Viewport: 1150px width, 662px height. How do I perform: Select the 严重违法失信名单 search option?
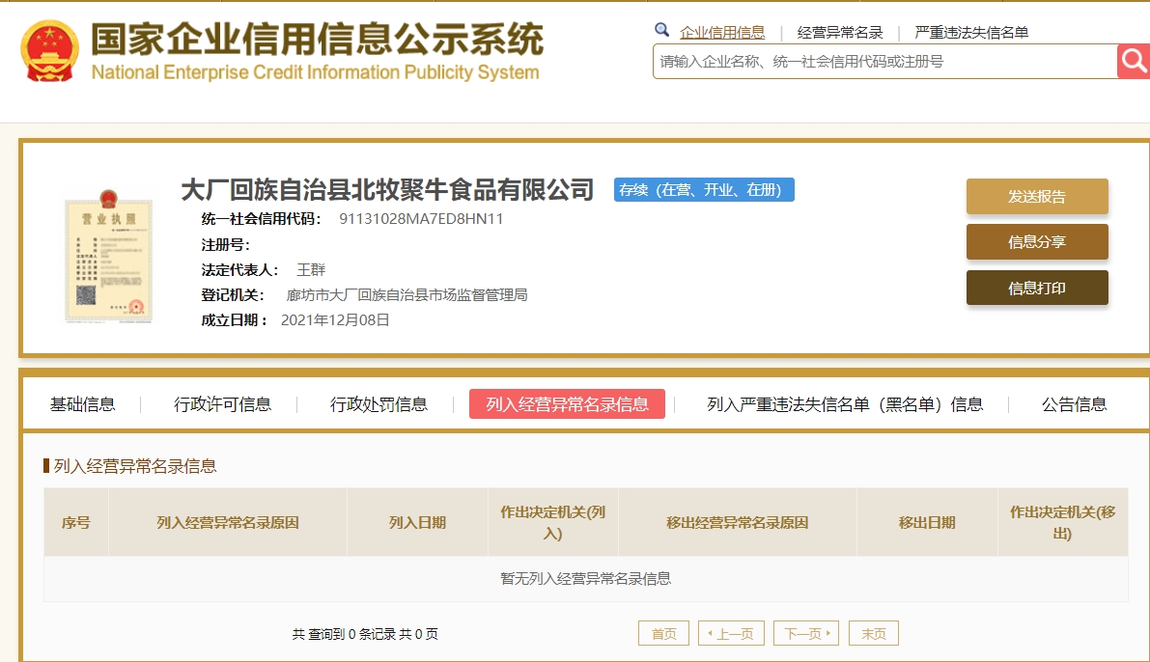coord(971,32)
